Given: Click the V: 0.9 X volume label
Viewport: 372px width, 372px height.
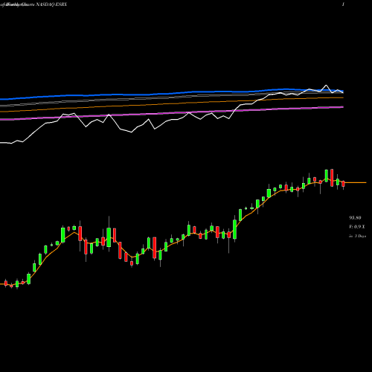Looking at the screenshot, I should [357, 227].
